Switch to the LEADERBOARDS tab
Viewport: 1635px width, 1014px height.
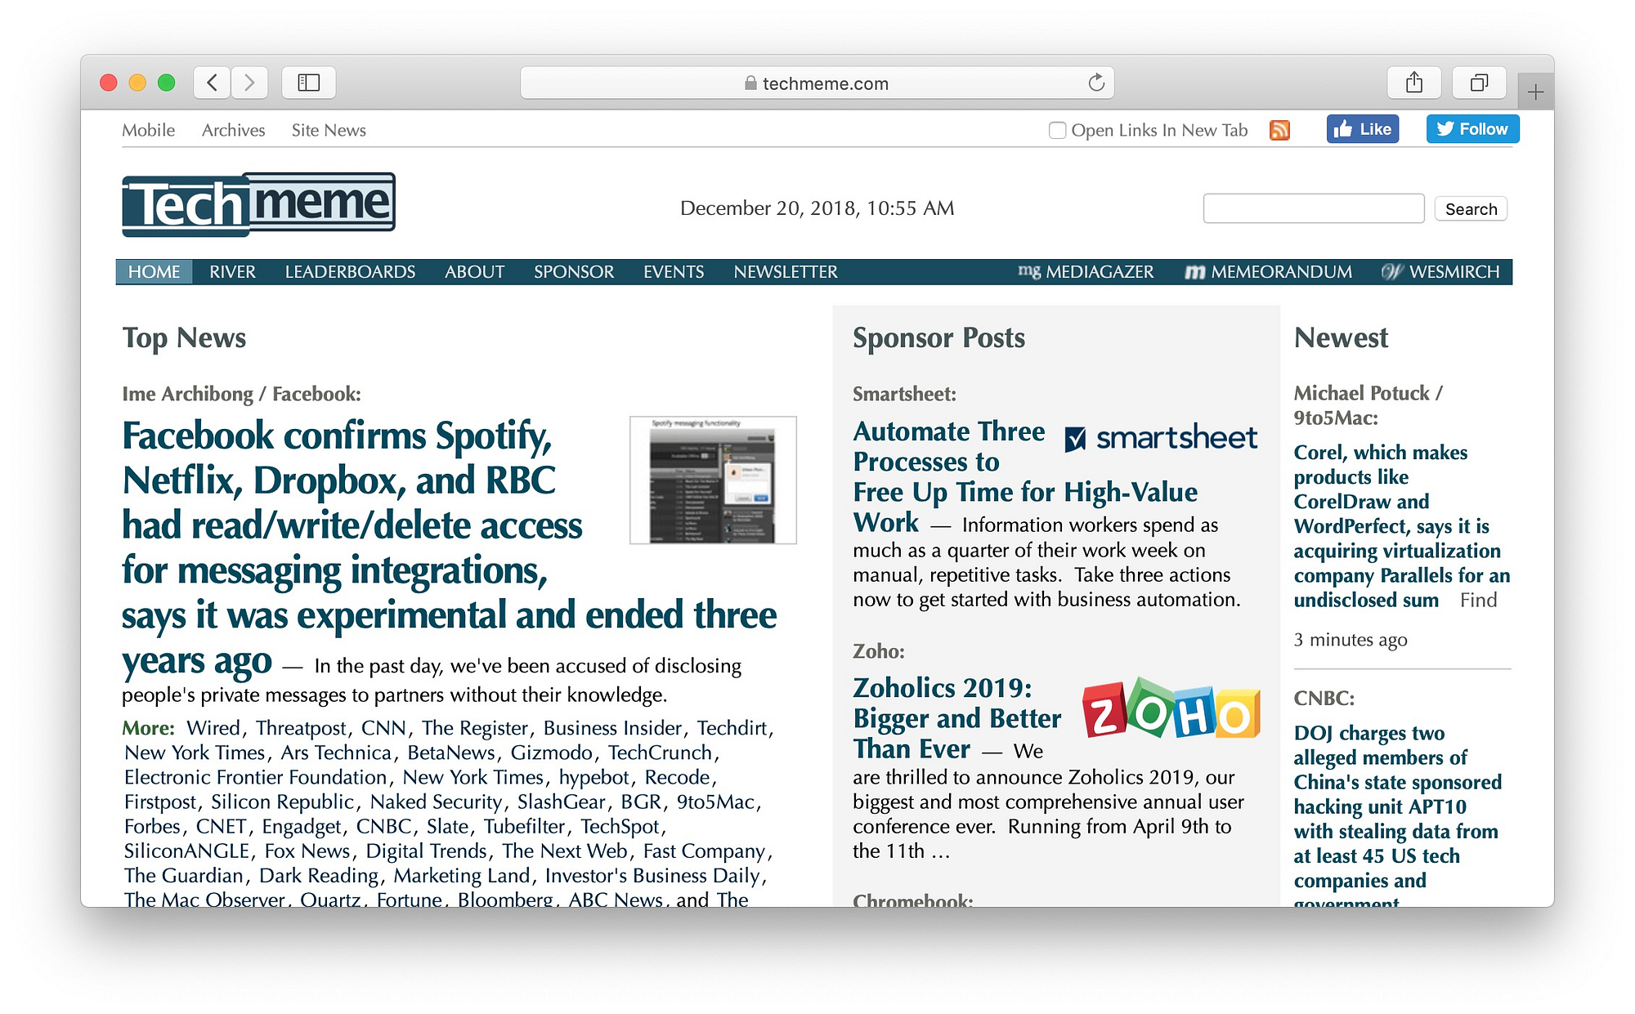350,271
